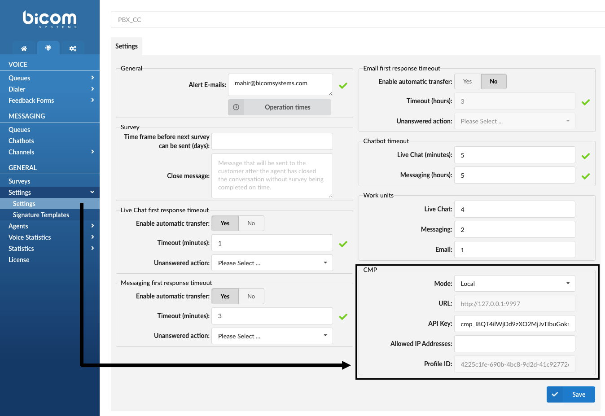Click the Allowed IP Addresses input field

click(514, 343)
